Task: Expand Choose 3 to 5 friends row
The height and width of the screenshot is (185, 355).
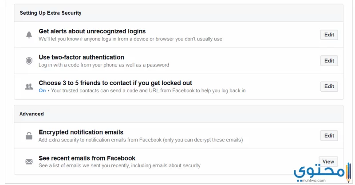Action: click(179, 87)
